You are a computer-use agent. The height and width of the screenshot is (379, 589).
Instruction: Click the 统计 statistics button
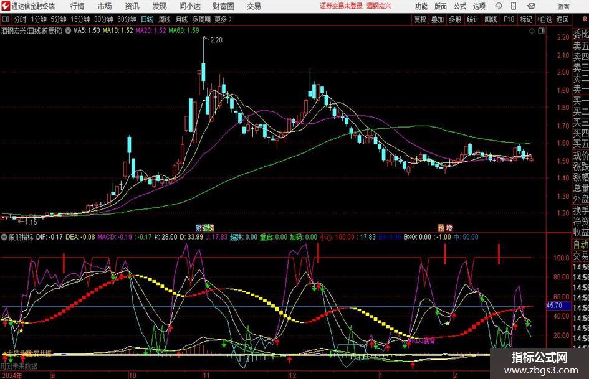point(472,19)
